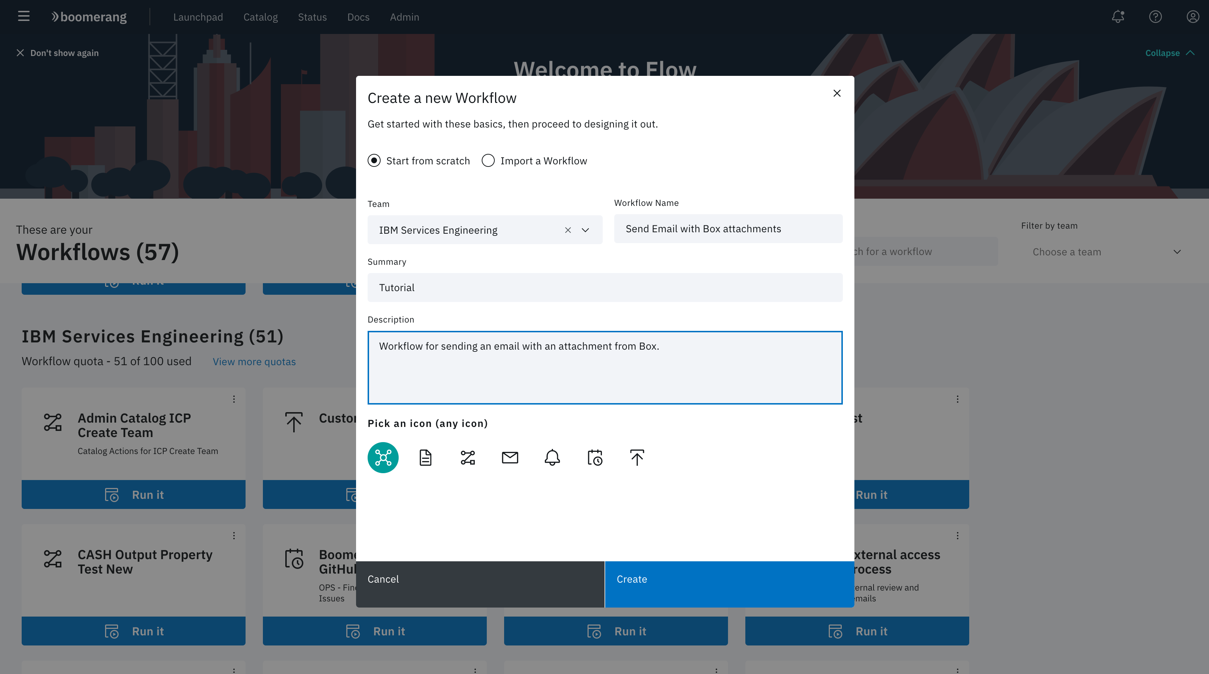Open the help question mark icon
1209x674 pixels.
click(x=1156, y=17)
